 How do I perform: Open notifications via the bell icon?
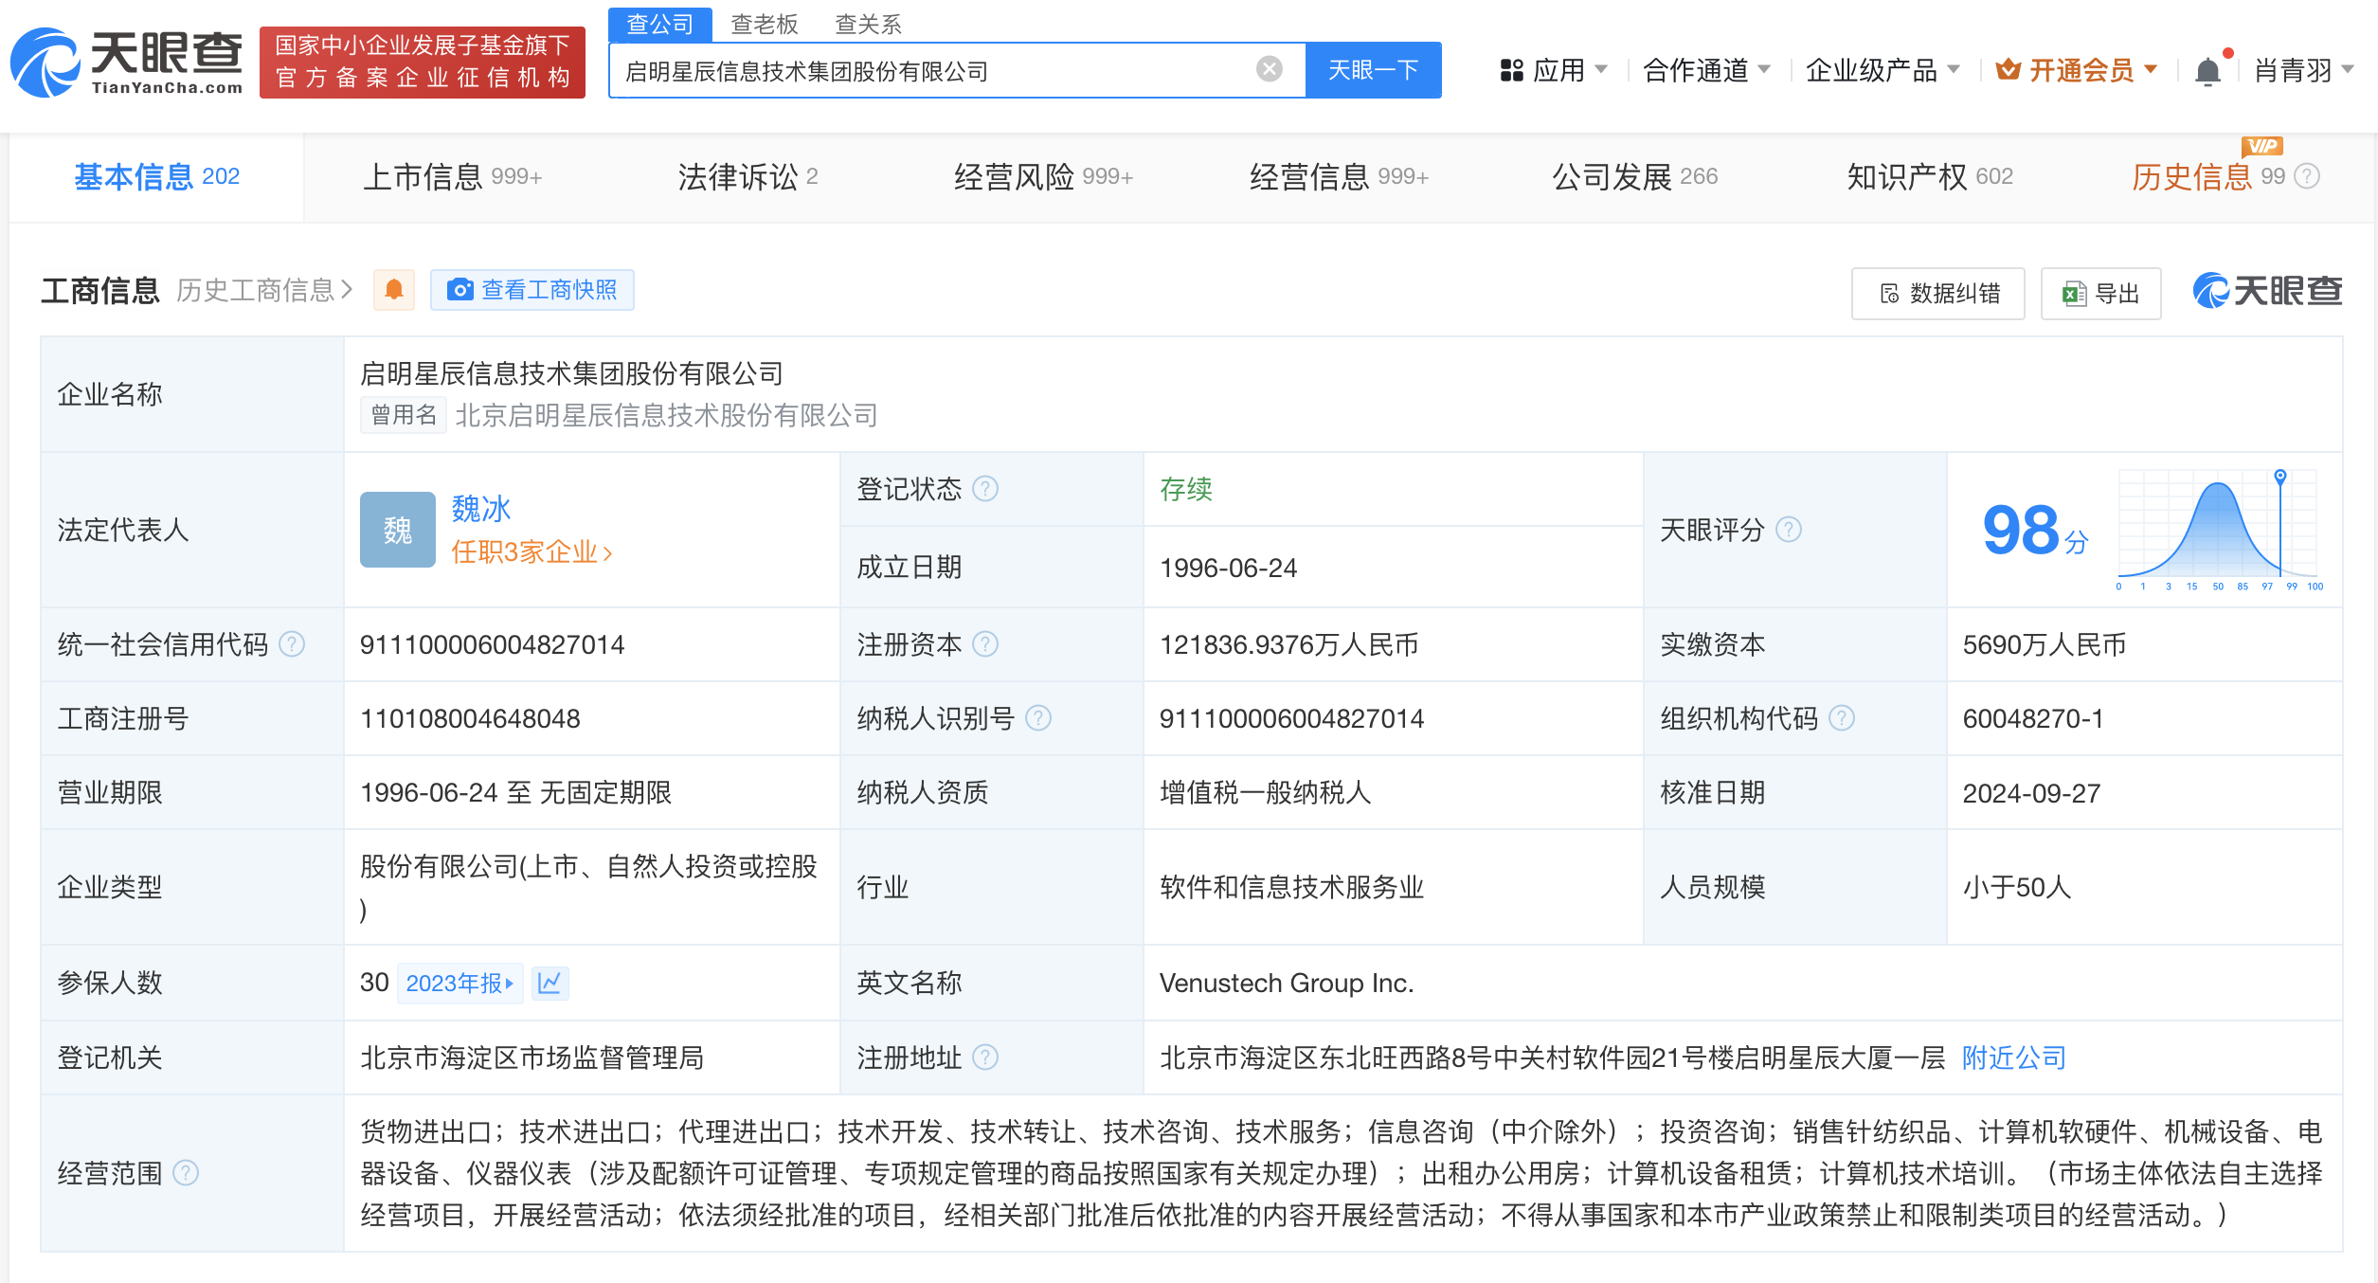(2207, 70)
